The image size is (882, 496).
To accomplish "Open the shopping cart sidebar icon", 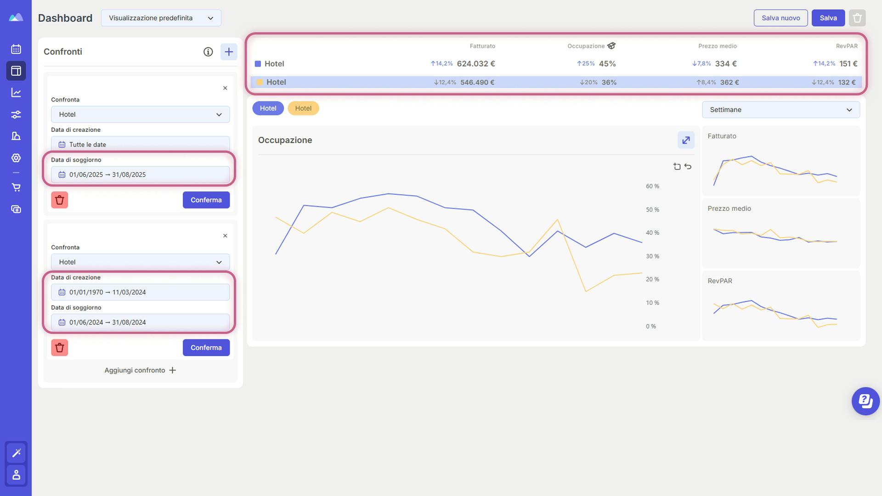I will point(16,187).
